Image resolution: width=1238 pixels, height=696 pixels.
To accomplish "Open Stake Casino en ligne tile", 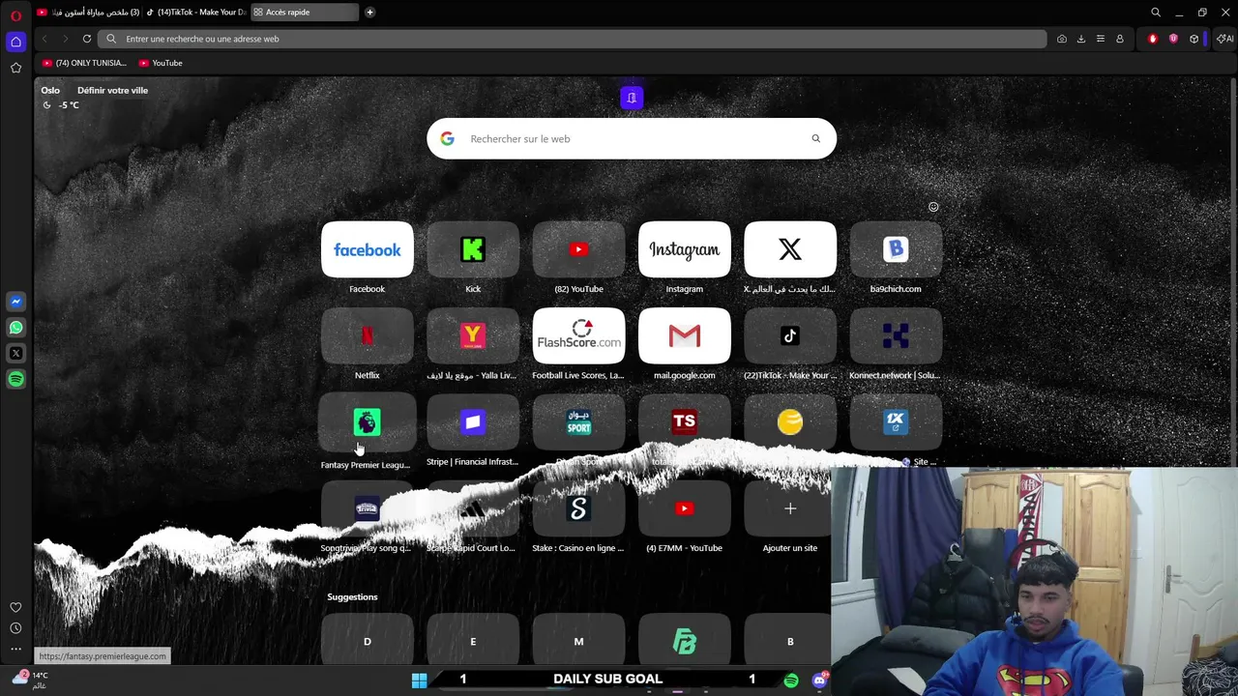I will point(578,508).
